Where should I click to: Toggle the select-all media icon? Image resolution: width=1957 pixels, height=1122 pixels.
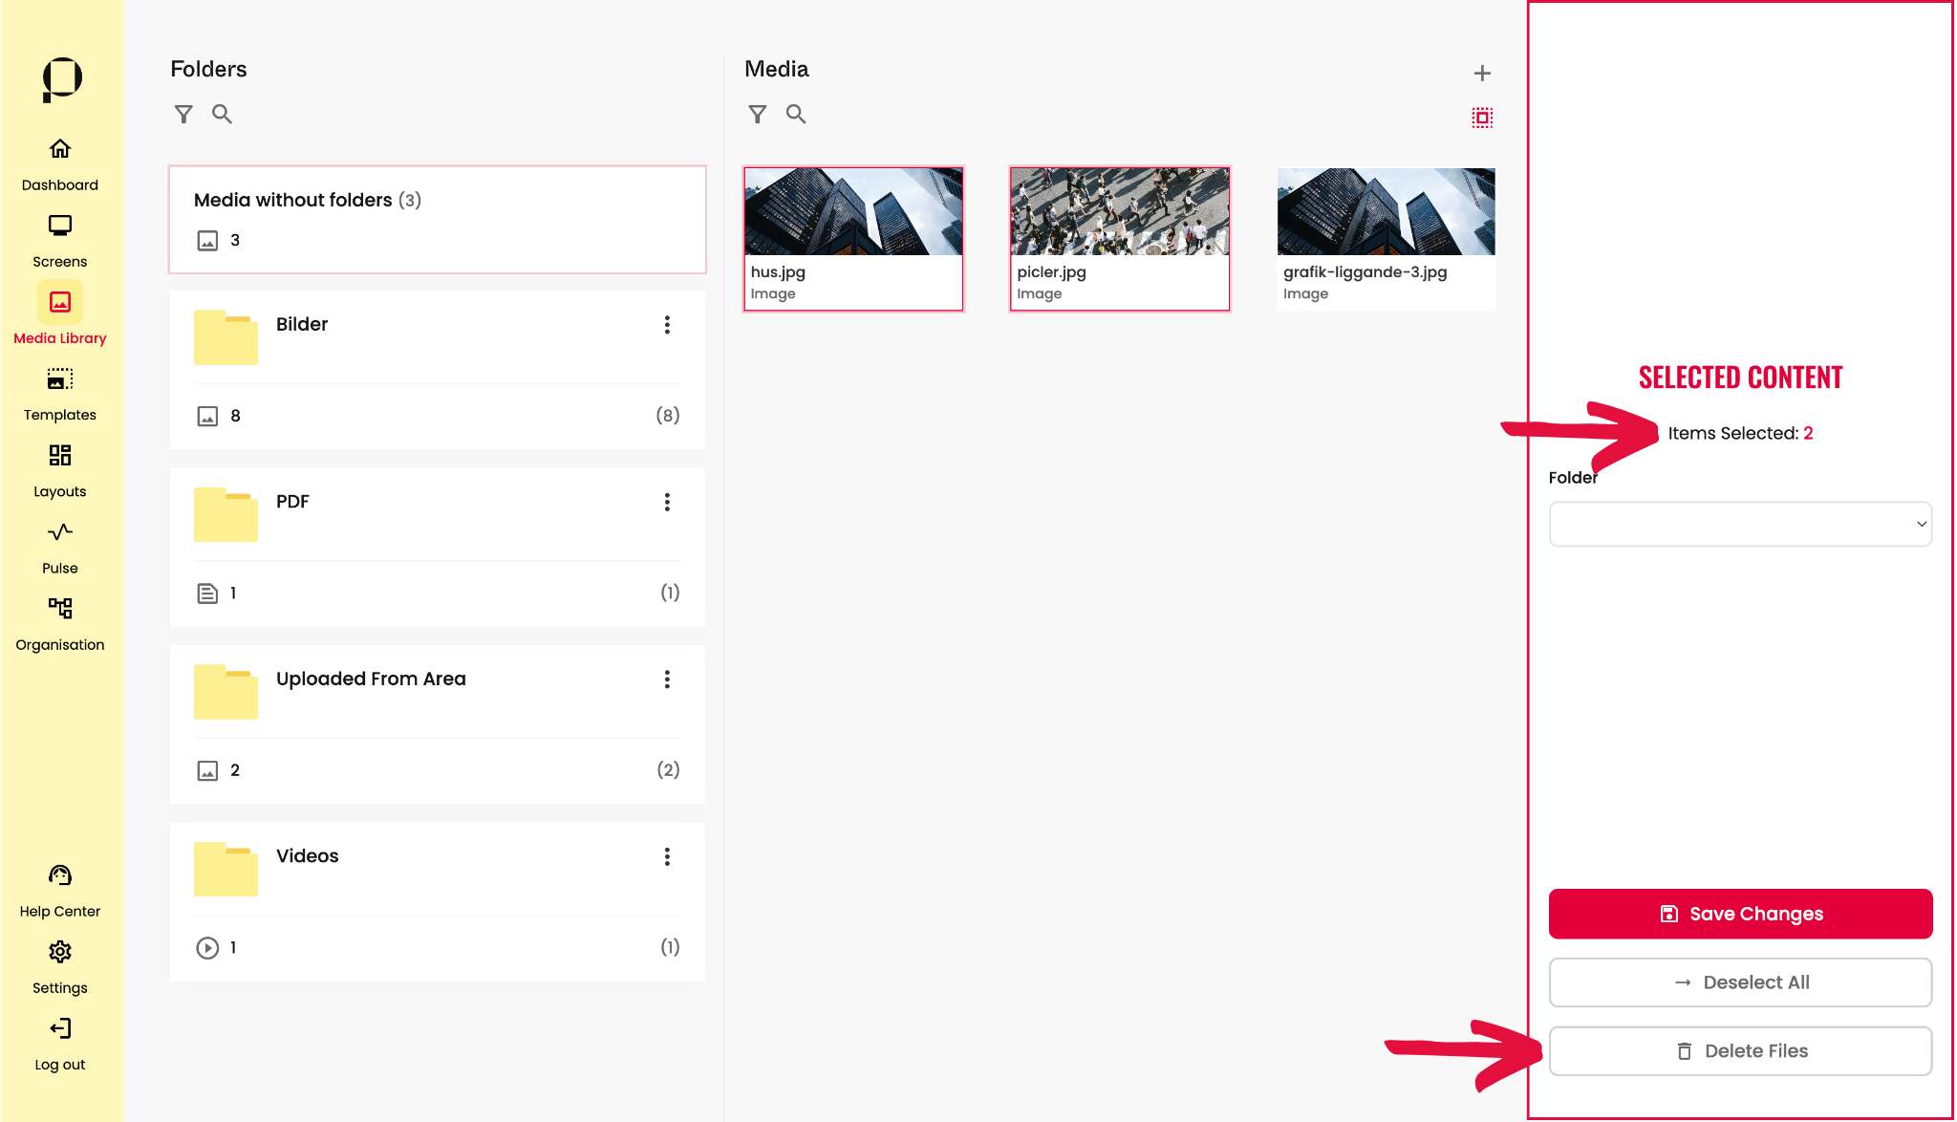click(1482, 118)
